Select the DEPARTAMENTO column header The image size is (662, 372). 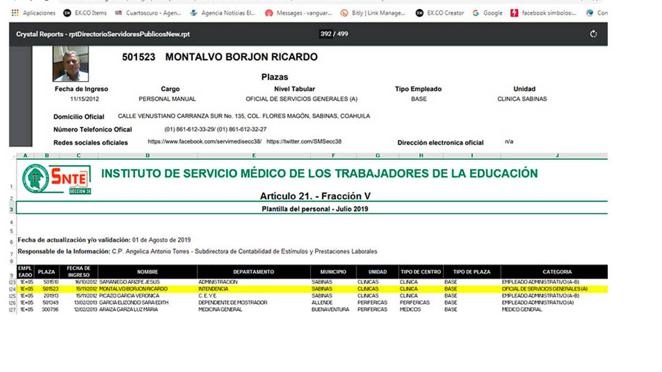253,272
